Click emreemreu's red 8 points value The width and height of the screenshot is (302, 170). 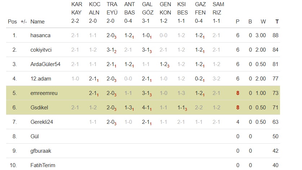pos(237,93)
